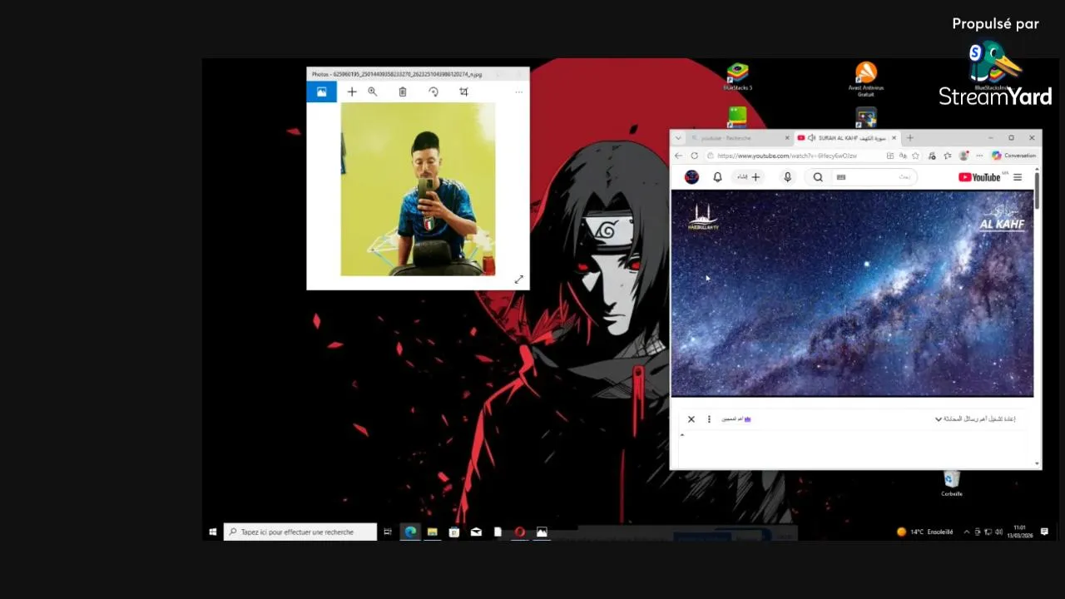
Task: Open the Edge settings and more menu
Action: 979,156
